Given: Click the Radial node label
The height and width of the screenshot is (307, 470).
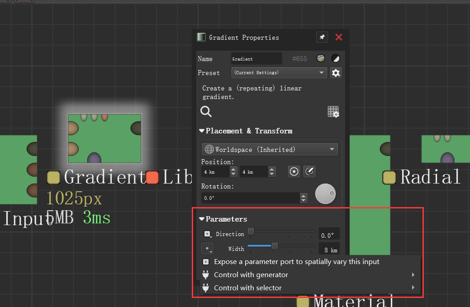Looking at the screenshot, I should click(x=431, y=177).
